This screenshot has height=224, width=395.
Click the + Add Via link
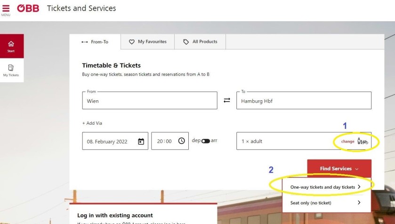tap(92, 123)
